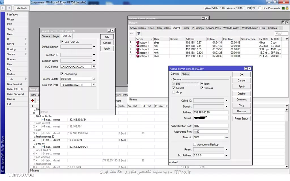
Task: Click the red plus add icon in Firewall
Action: [32, 101]
